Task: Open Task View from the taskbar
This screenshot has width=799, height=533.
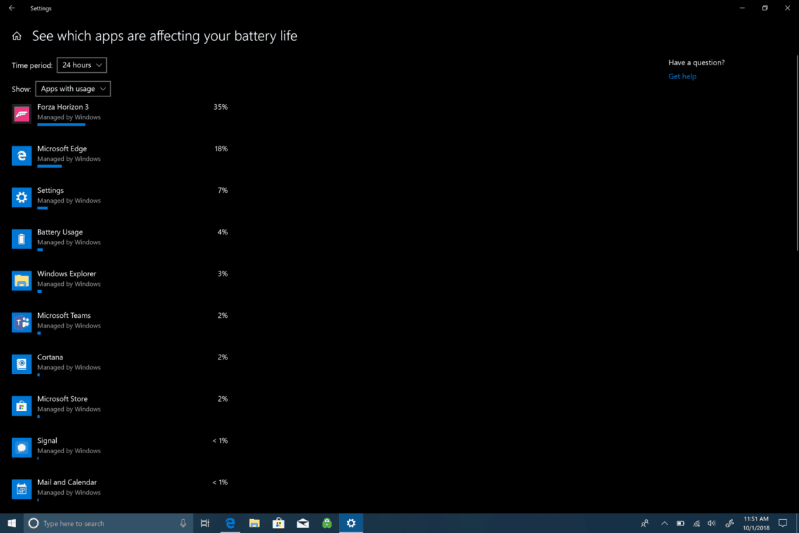Action: coord(205,523)
